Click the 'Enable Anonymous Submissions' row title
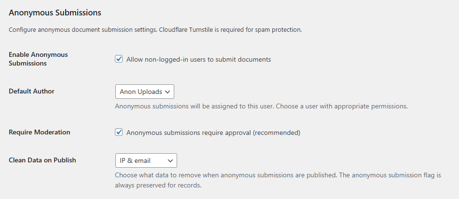 [x=38, y=59]
